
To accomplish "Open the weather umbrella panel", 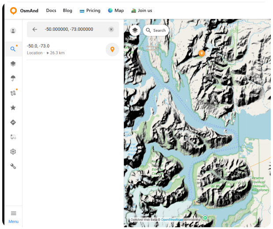I will coord(13,78).
